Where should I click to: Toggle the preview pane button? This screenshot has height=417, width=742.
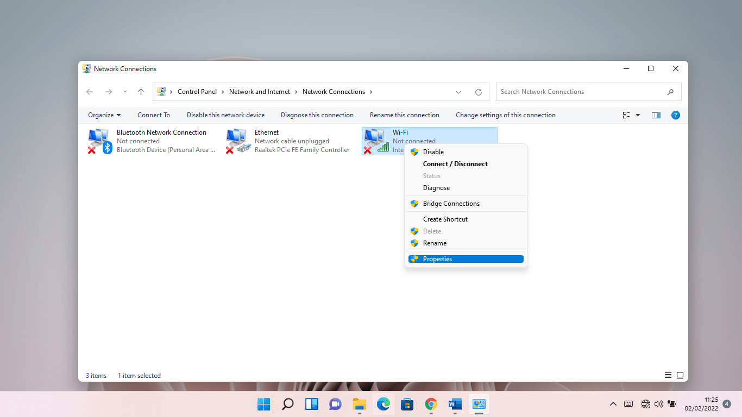[x=656, y=115]
